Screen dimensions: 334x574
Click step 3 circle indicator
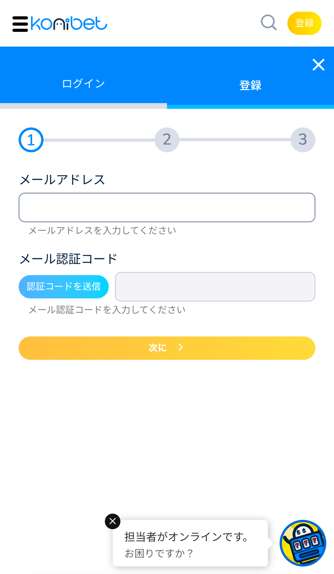[x=303, y=140]
